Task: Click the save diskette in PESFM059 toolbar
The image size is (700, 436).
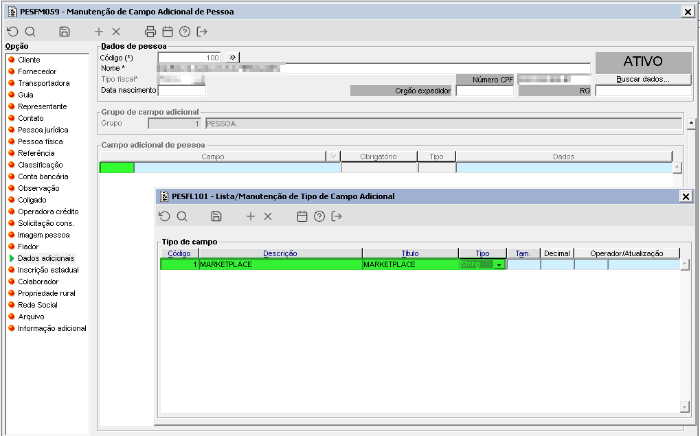Action: (65, 31)
